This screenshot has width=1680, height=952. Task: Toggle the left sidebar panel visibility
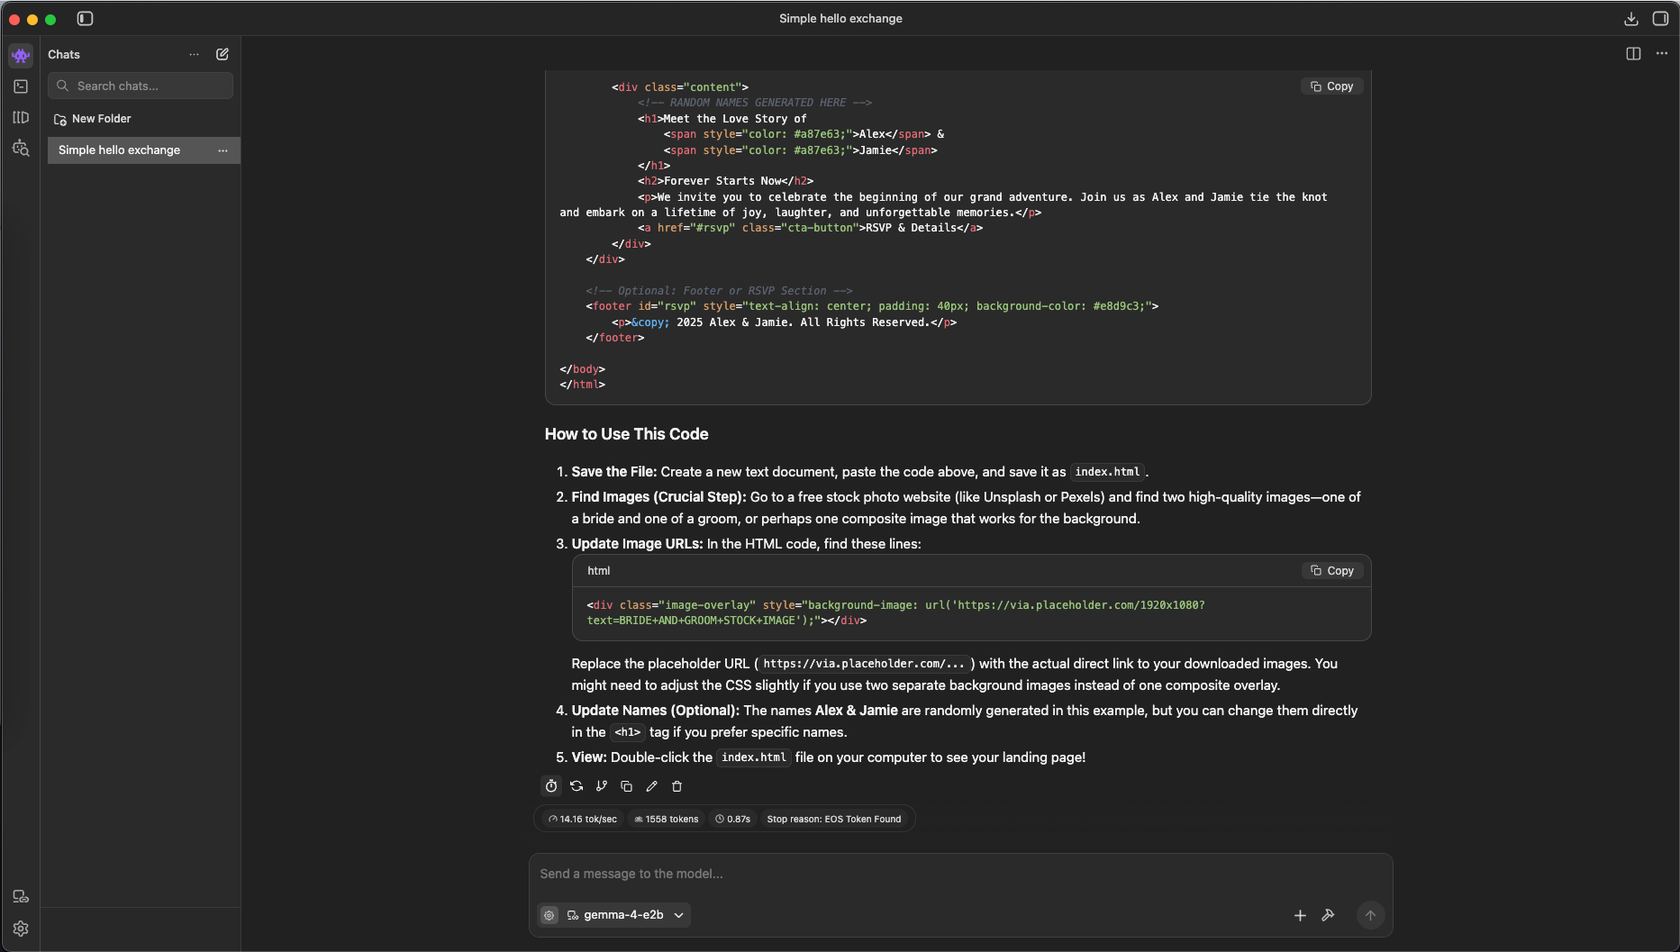click(x=86, y=18)
